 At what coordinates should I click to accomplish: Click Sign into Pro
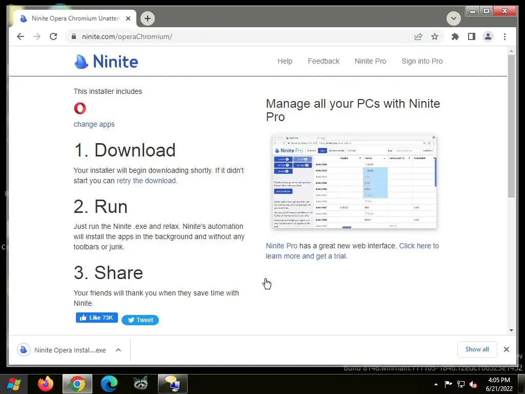tap(422, 61)
